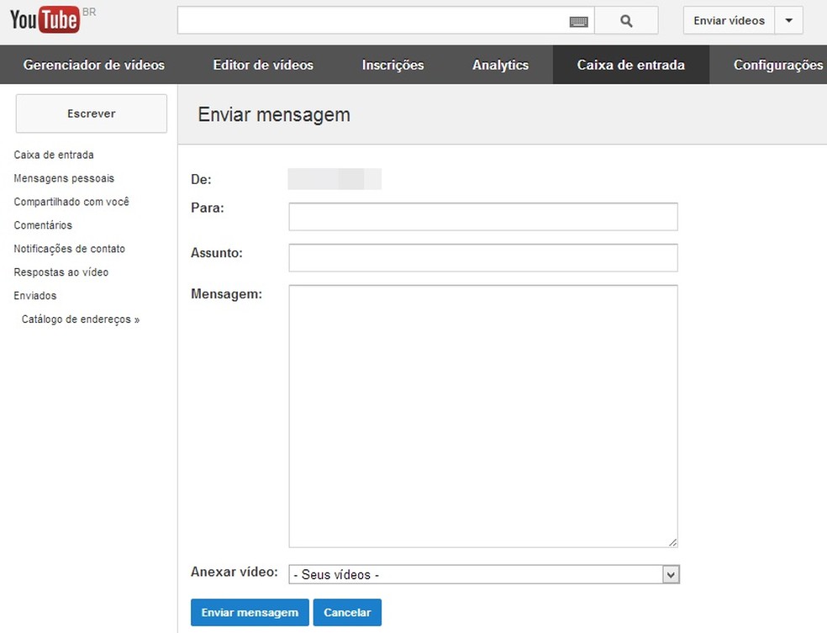
Task: Go to the Inscrições tab
Action: point(392,65)
